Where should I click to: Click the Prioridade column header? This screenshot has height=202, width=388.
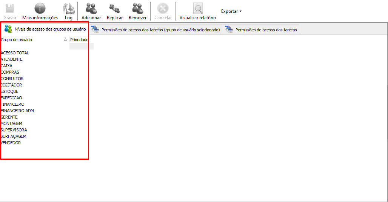tap(79, 40)
